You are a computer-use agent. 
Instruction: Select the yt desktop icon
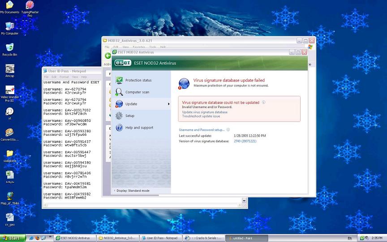(x=9, y=112)
